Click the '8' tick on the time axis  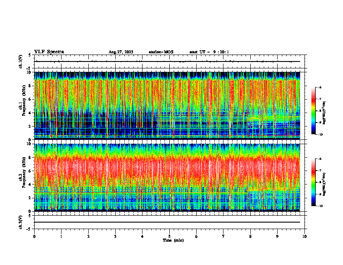pos(250,236)
